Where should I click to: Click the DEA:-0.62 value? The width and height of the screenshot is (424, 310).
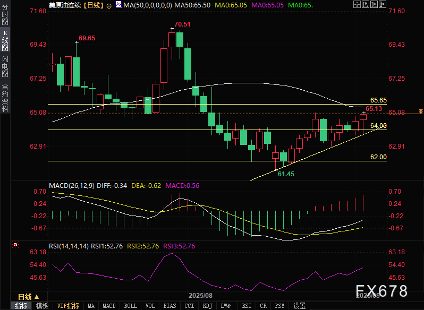click(146, 185)
